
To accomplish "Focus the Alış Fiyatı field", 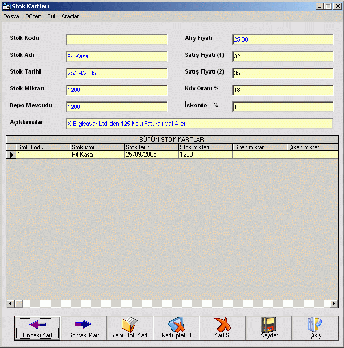I will click(282, 39).
